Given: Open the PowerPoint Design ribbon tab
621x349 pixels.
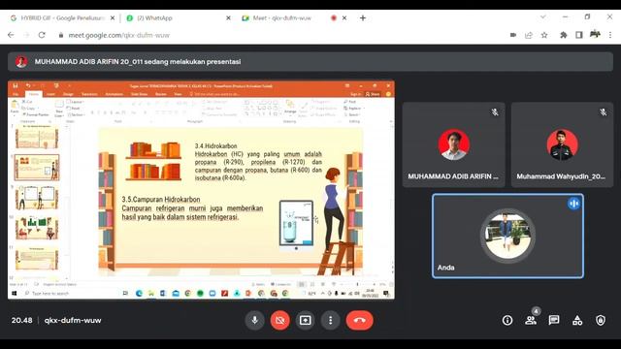Looking at the screenshot, I should tap(68, 94).
